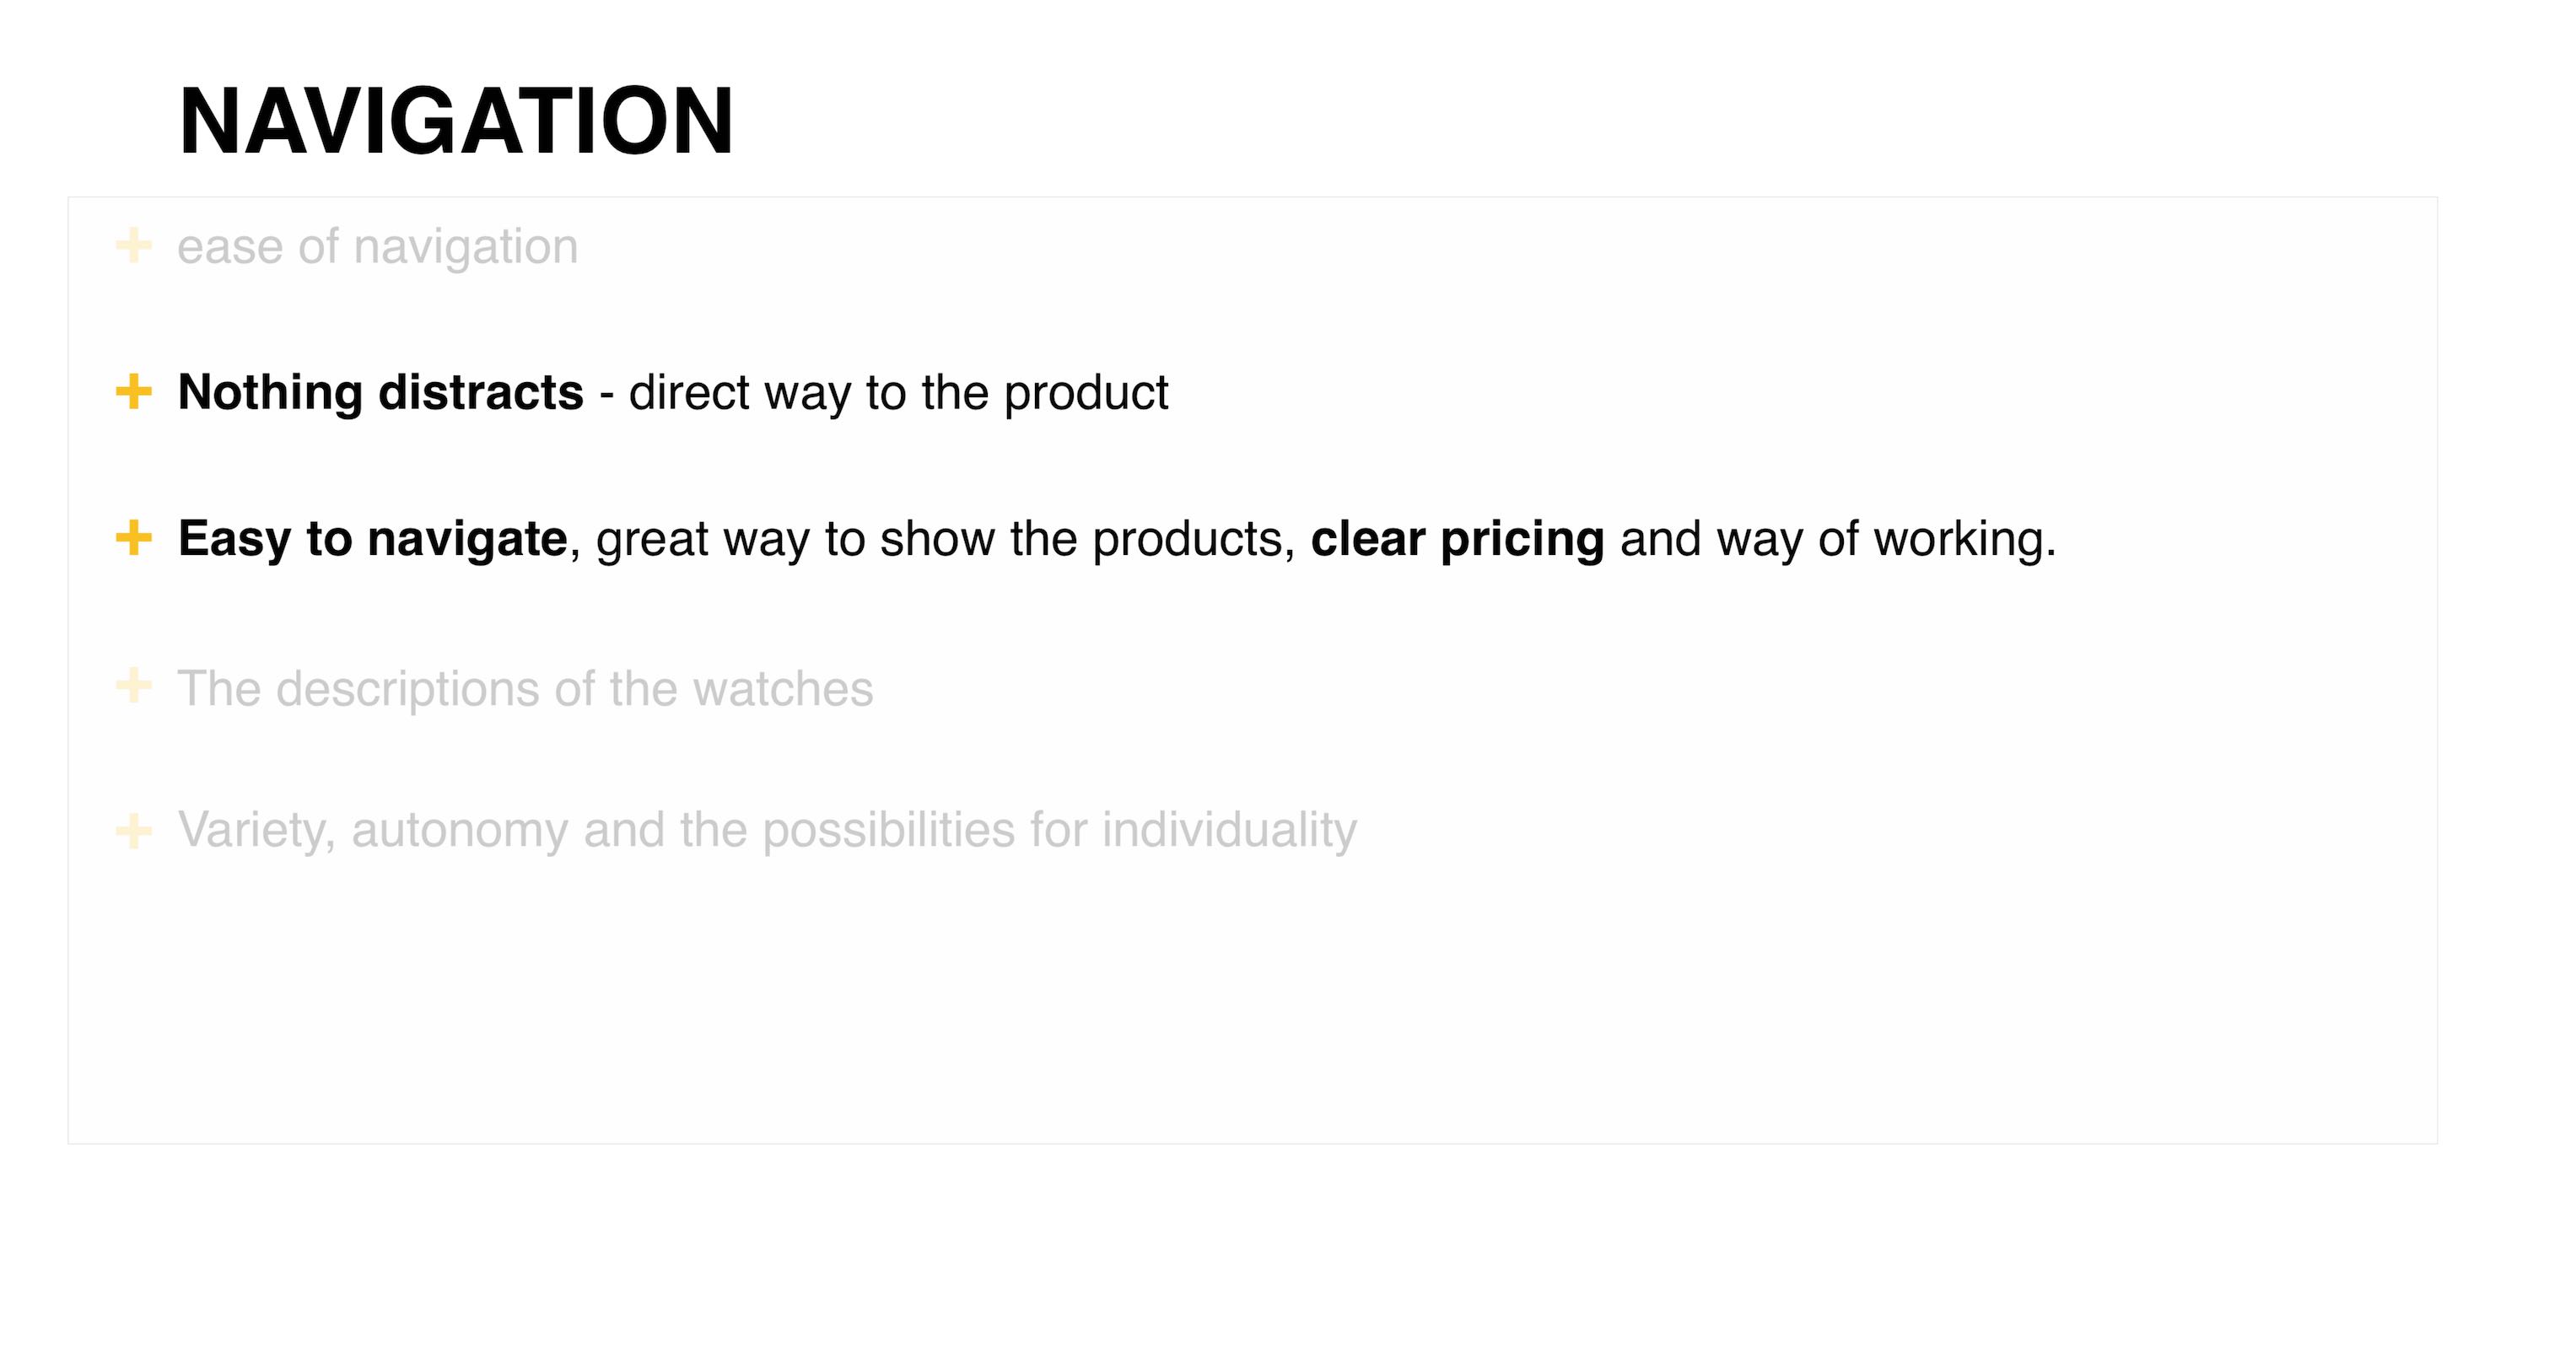
Task: Click the bold "Nothing distracts" text
Action: click(x=380, y=392)
